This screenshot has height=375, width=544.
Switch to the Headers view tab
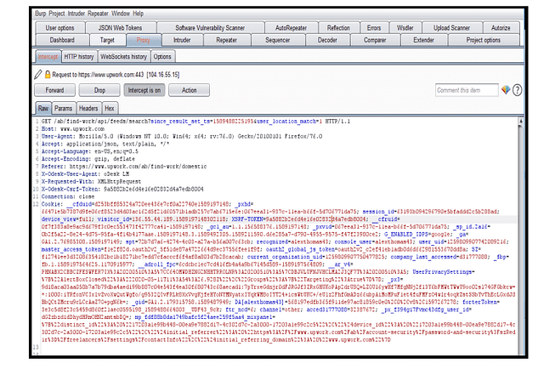pyautogui.click(x=88, y=108)
